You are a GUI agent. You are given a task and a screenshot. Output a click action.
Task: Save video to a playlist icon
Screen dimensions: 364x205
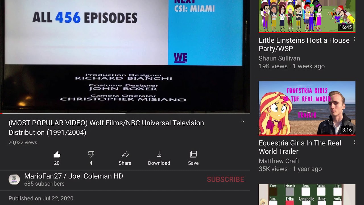click(193, 154)
